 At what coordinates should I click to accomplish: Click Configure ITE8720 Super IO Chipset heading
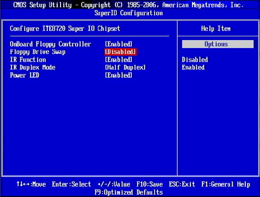click(x=65, y=29)
